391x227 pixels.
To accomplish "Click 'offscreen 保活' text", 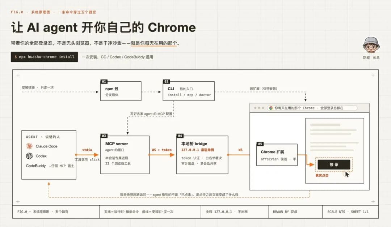I will coord(274,159).
